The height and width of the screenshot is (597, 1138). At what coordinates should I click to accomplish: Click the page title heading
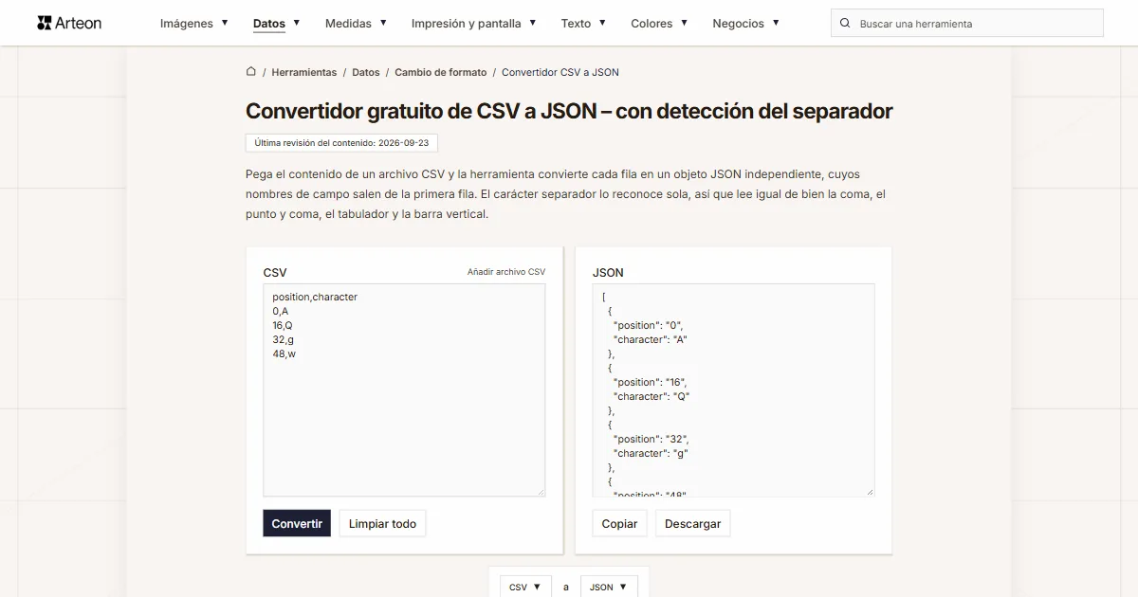coord(569,111)
